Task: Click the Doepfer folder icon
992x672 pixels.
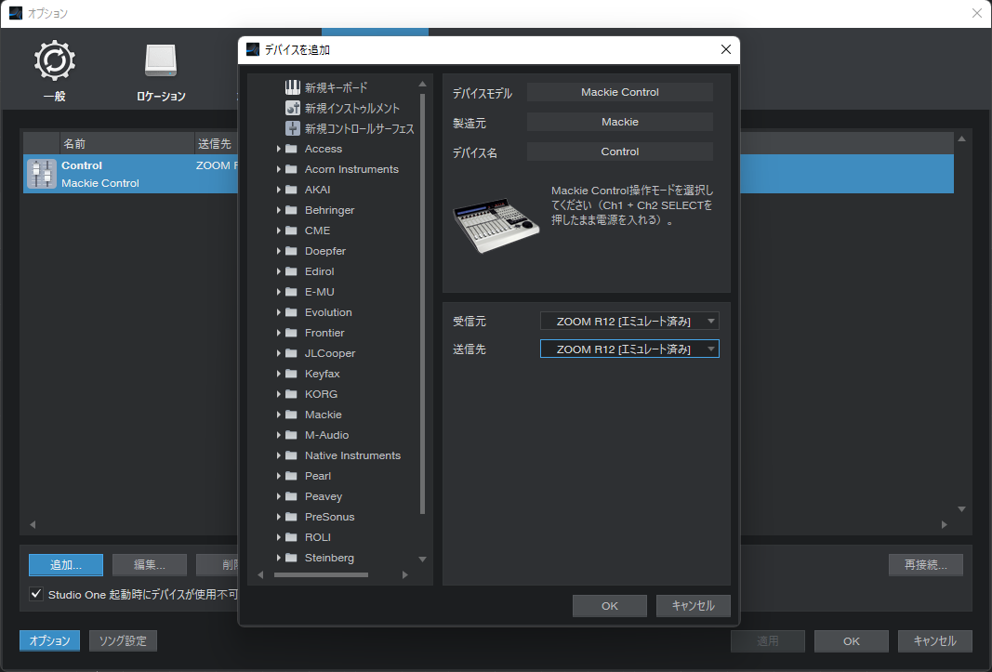Action: (x=291, y=251)
